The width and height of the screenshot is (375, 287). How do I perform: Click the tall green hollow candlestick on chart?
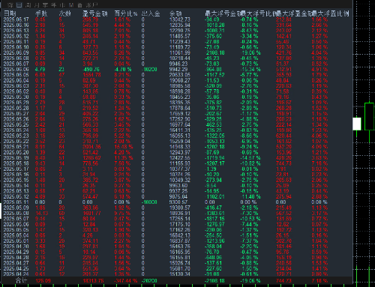[369, 116]
